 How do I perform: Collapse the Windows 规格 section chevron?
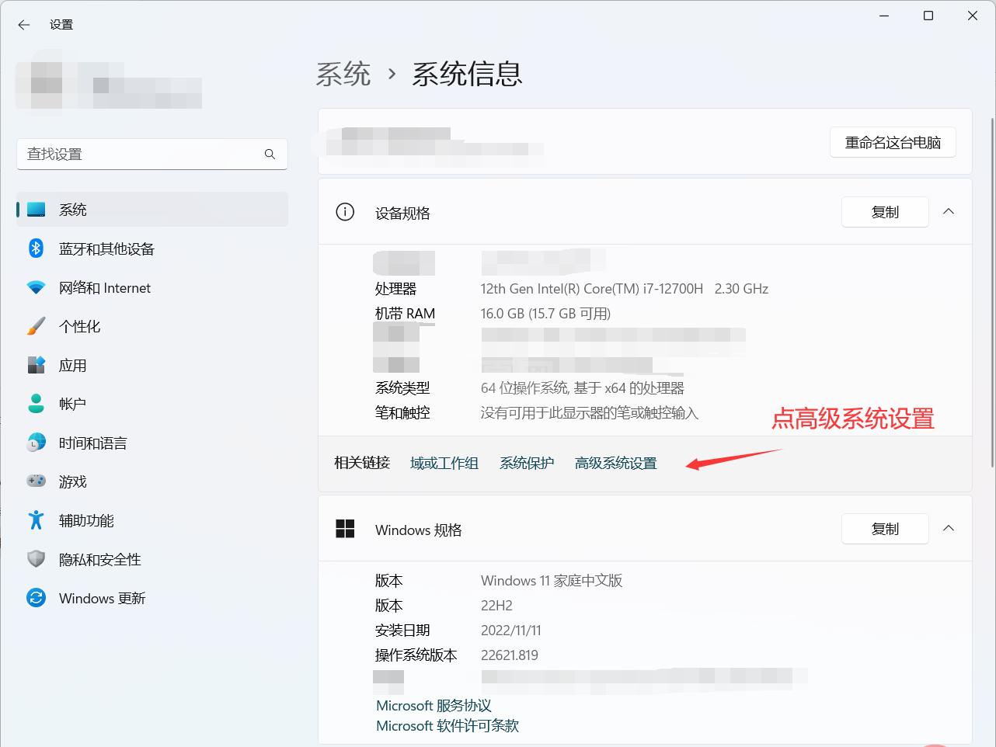click(949, 528)
